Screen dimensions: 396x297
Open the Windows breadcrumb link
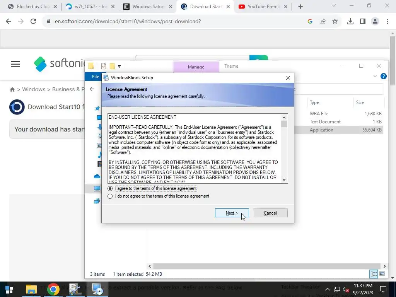click(34, 89)
